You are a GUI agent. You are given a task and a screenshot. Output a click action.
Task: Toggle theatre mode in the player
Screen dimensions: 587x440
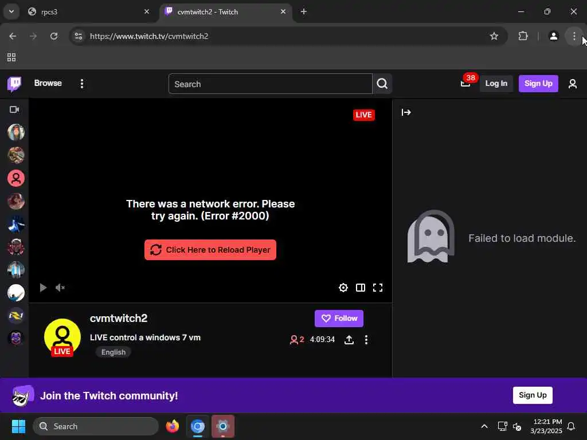click(361, 288)
